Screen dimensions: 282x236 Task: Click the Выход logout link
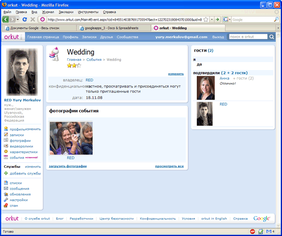click(x=218, y=37)
